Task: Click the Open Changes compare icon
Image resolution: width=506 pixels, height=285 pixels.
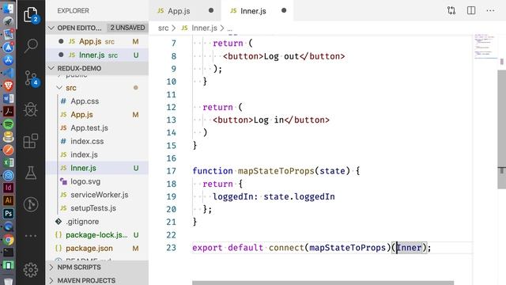Action: click(451, 10)
